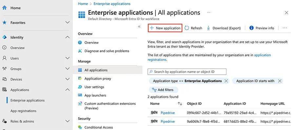Open the first Pipedrive application link

[167, 113]
